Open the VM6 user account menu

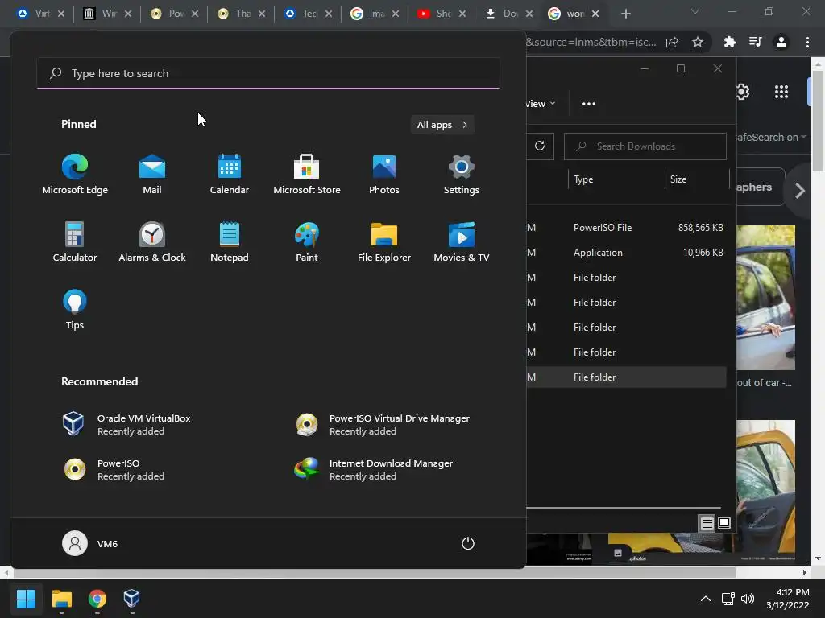coord(90,543)
